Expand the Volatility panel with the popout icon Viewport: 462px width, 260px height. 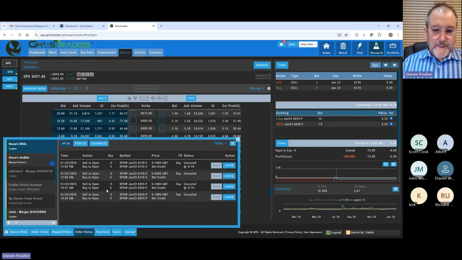coord(395,189)
